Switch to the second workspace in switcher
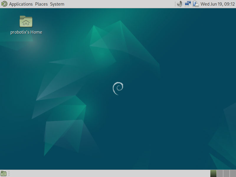Screen dimensions: 236x177 pos(220,173)
